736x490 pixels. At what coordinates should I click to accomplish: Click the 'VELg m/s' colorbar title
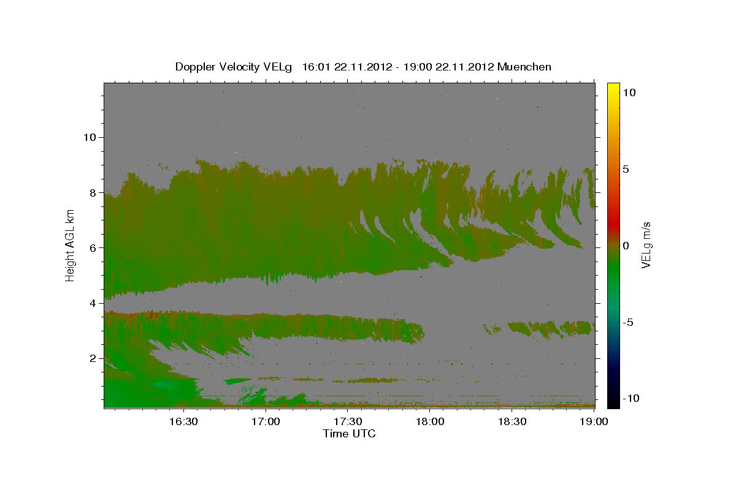[646, 245]
